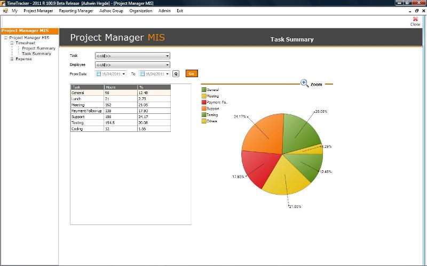427x266 pixels.
Task: Click the red Payment Follow up legend swatch
Action: 204,102
